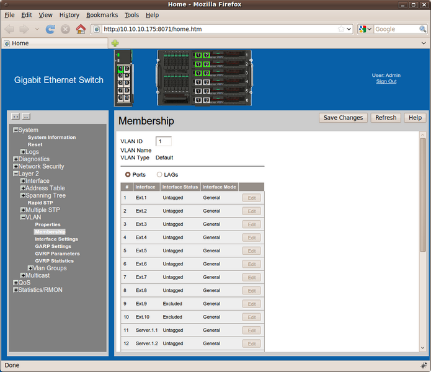431x372 pixels.
Task: Click the browser Forward arrow icon
Action: click(24, 29)
